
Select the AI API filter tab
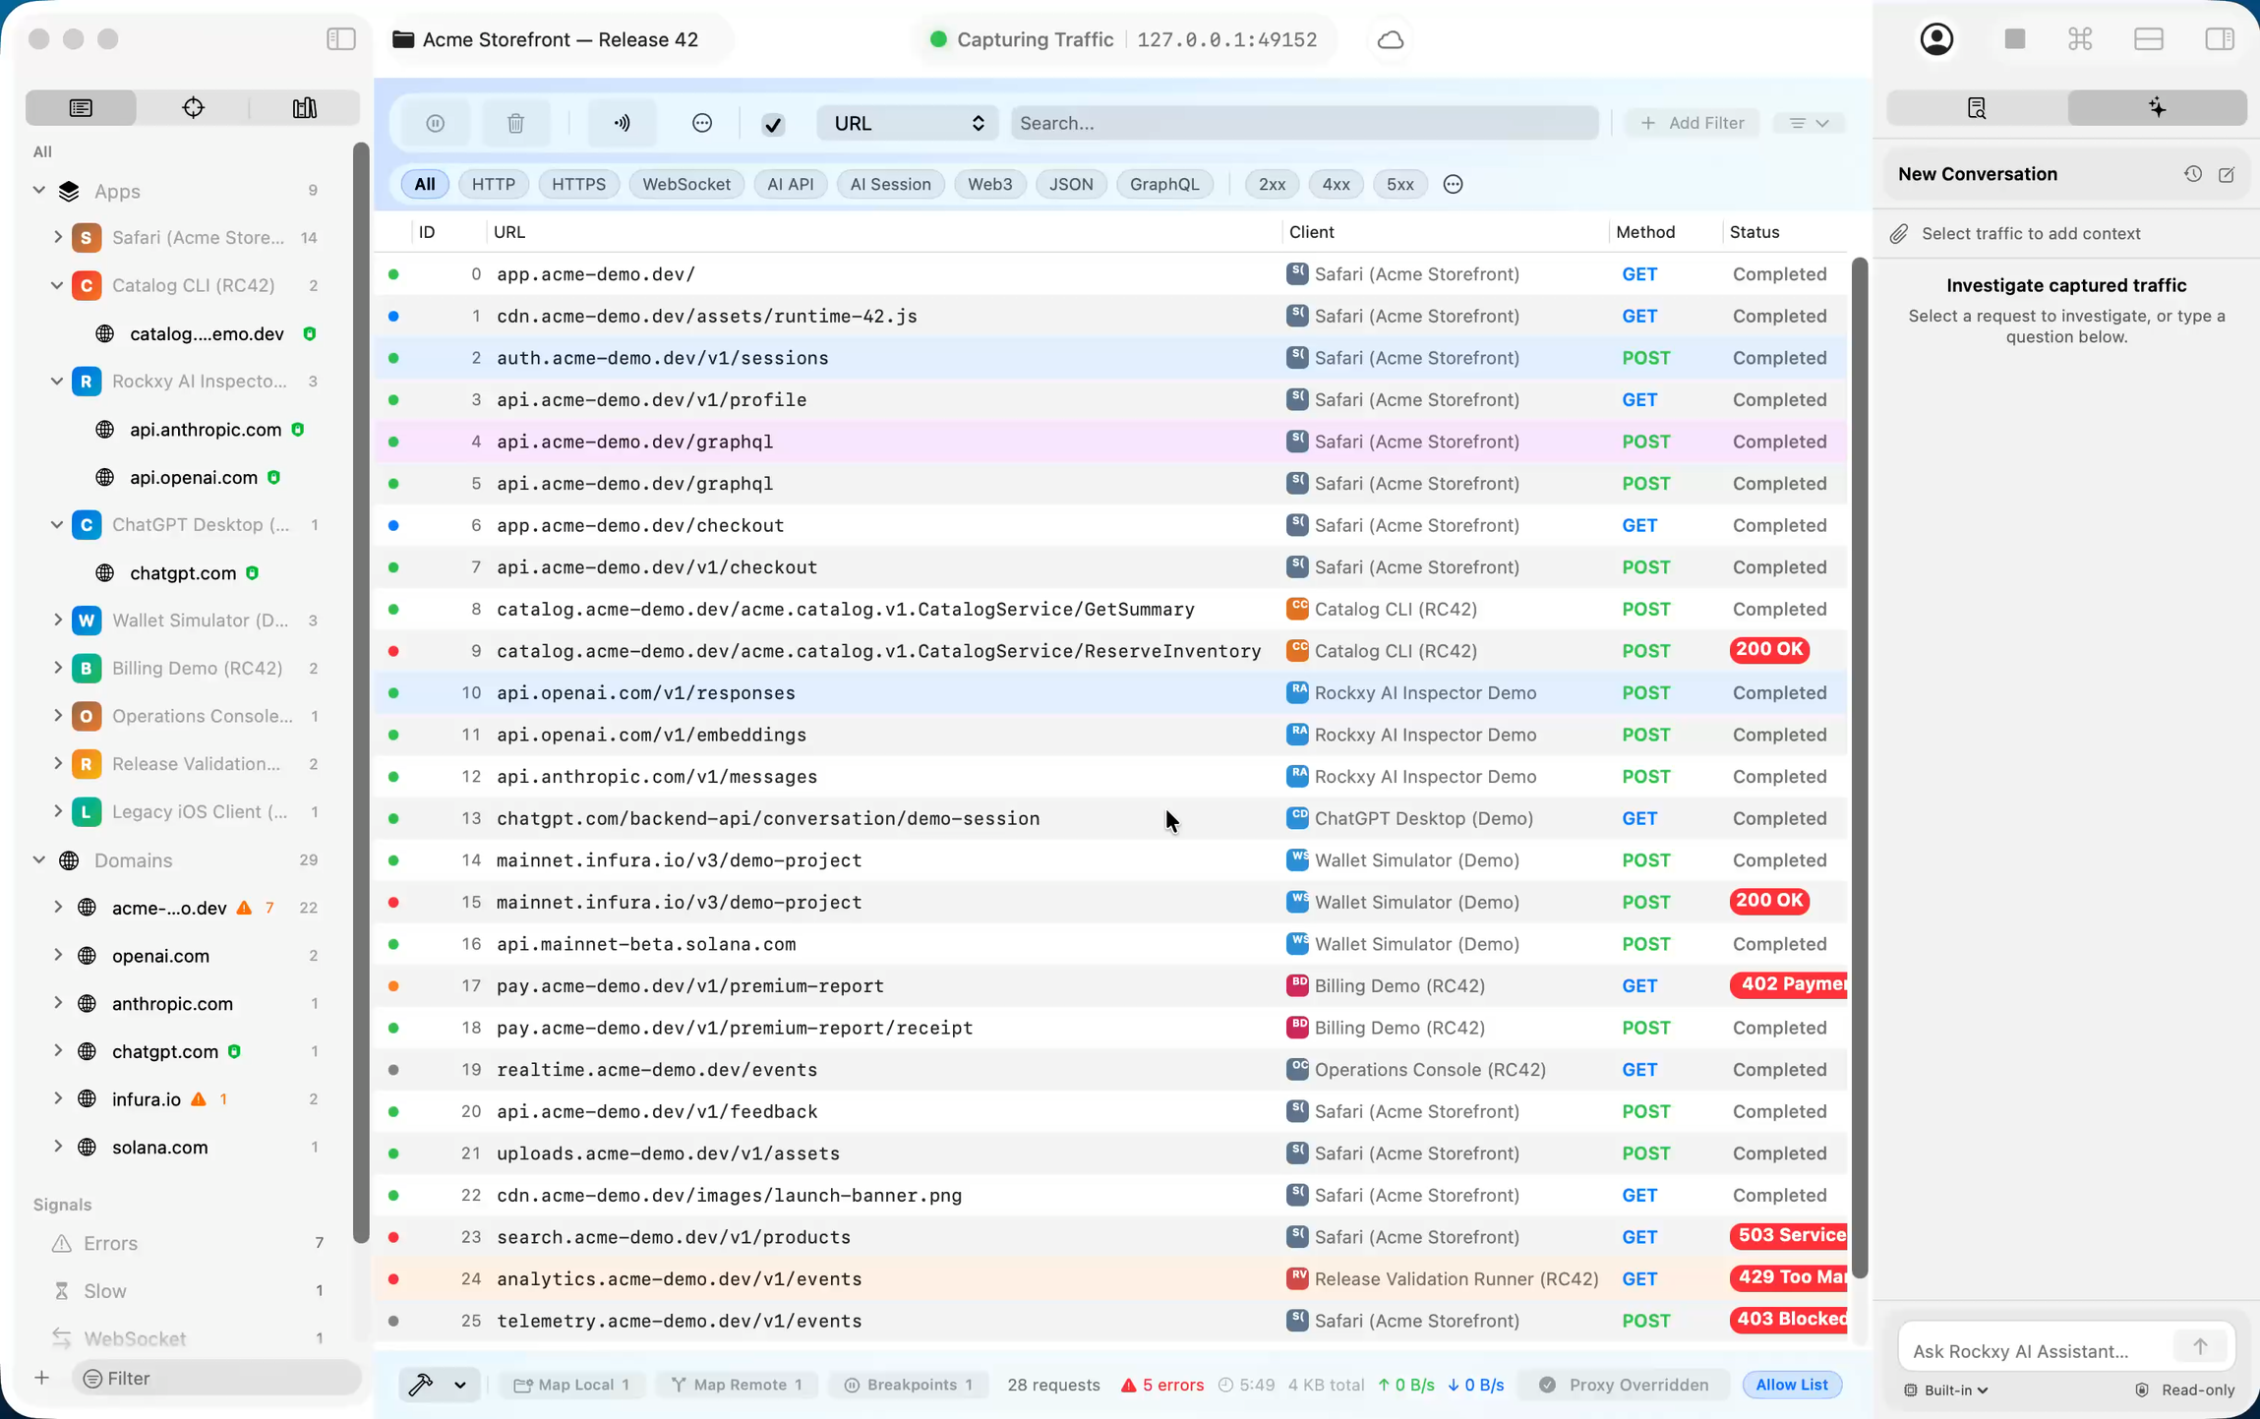pos(790,184)
